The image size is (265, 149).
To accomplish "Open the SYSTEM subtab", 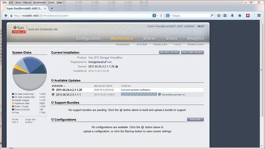I will point(142,45).
